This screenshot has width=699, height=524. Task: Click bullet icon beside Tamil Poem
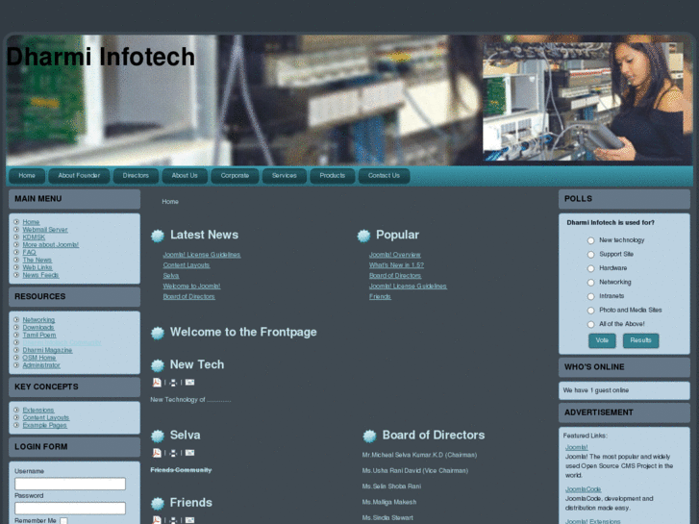pos(16,335)
